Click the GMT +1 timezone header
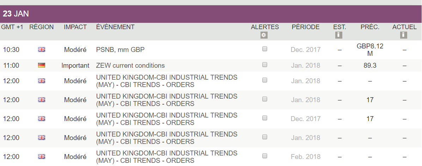 (x=12, y=27)
